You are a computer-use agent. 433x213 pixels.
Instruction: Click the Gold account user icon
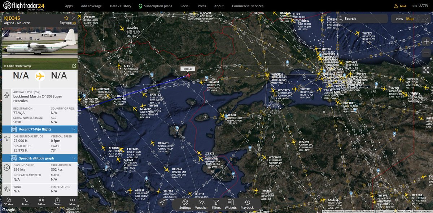396,6
